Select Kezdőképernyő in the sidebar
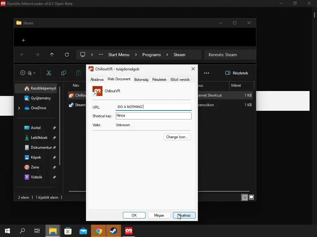Screen dimensions: 317x237 pos(37,88)
